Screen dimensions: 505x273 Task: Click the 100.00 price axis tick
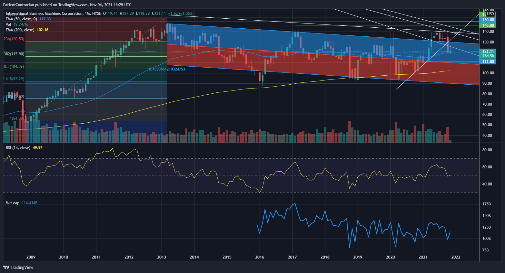(x=488, y=73)
